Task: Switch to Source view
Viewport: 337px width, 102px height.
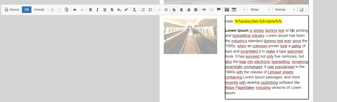Action: click(x=12, y=10)
